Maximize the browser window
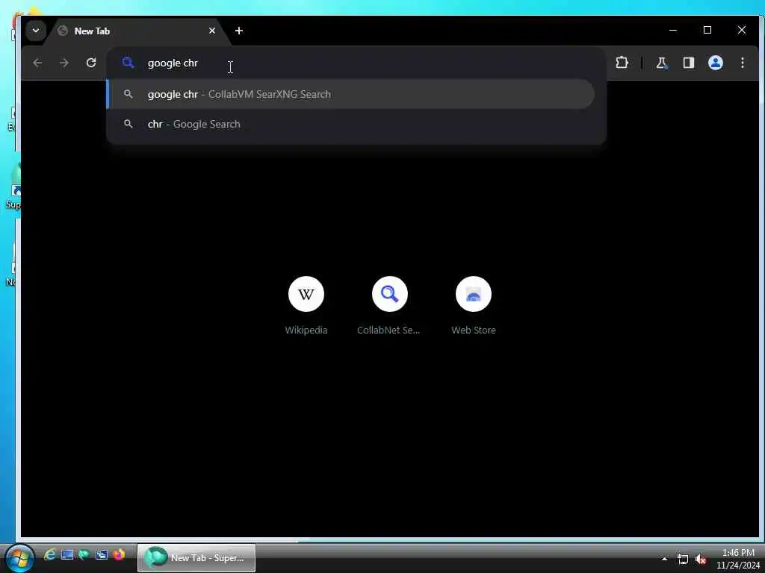 coord(707,30)
